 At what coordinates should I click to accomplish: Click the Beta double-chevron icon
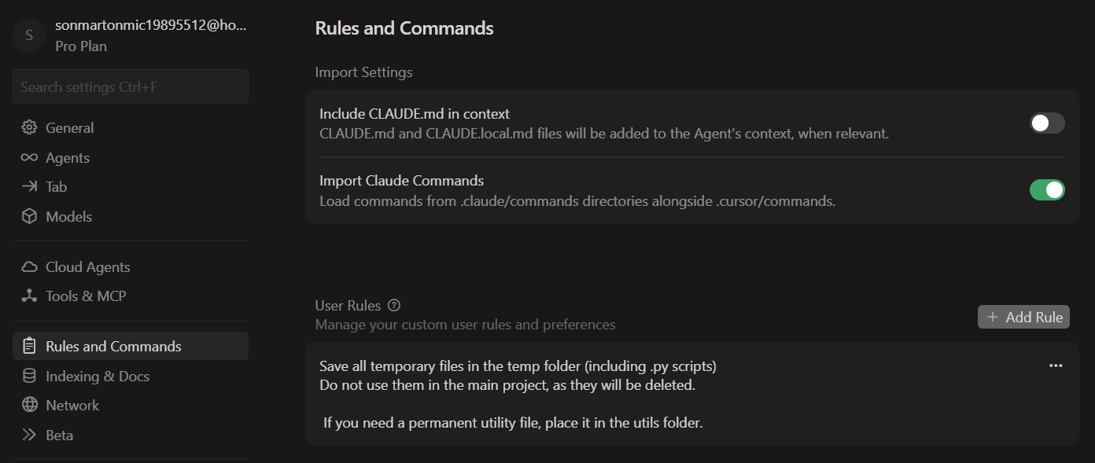pyautogui.click(x=28, y=435)
